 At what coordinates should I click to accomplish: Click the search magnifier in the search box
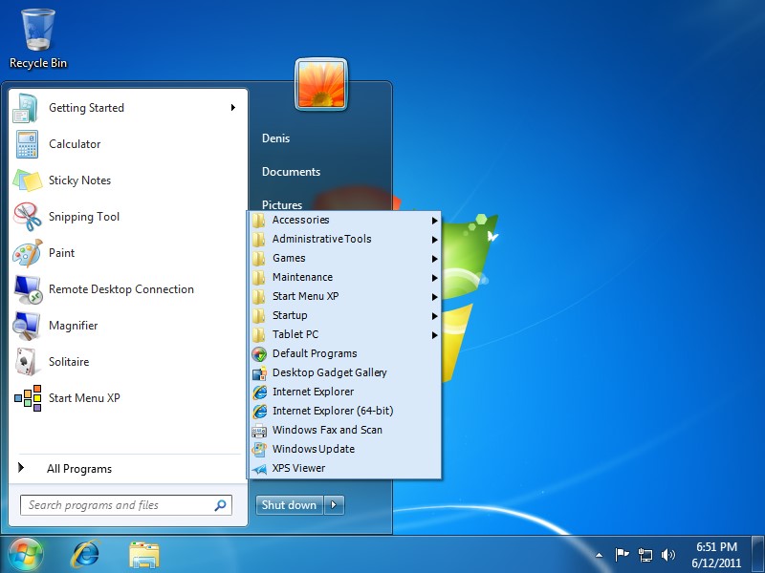(221, 505)
